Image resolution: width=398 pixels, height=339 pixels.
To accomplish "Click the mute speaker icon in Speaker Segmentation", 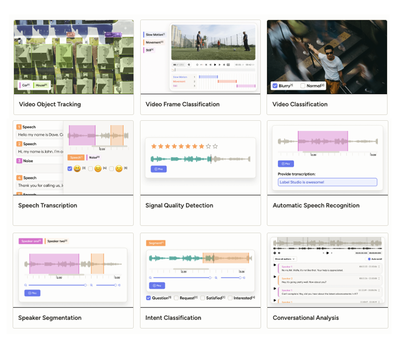I will 119,285.
